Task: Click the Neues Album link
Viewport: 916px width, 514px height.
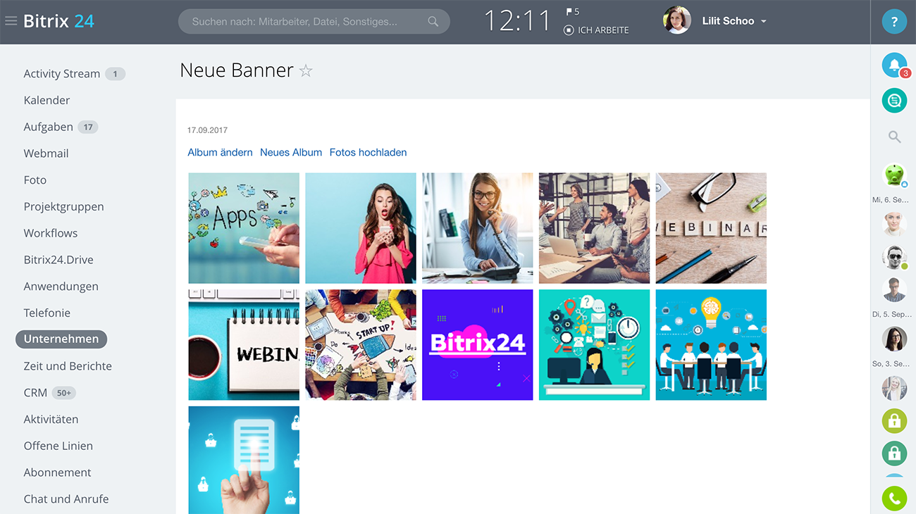Action: pos(291,152)
